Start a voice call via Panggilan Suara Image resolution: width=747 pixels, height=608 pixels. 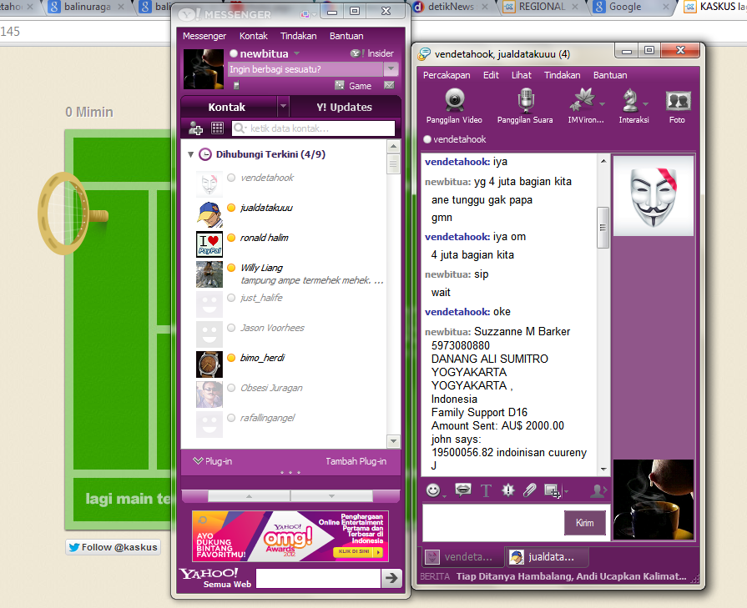coord(525,106)
